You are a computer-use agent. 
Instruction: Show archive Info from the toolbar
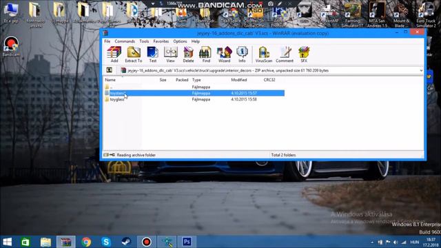242,54
